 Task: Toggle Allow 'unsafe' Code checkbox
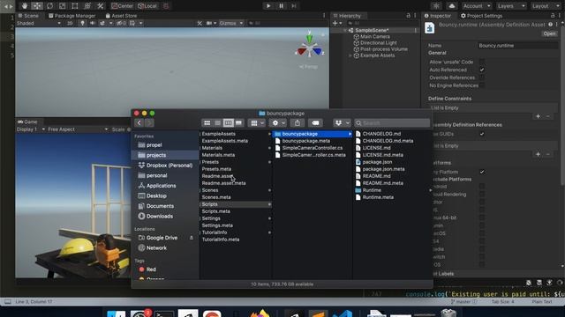click(x=482, y=62)
